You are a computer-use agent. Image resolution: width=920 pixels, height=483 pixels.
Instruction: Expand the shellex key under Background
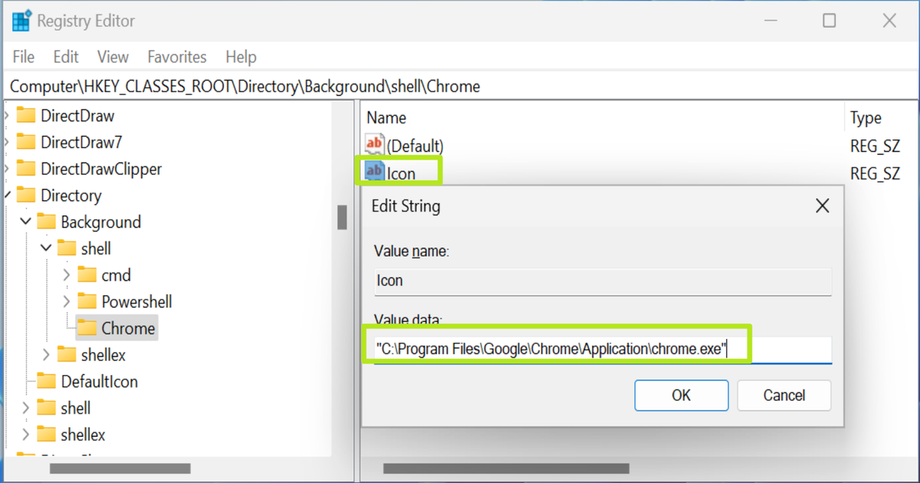tap(45, 354)
